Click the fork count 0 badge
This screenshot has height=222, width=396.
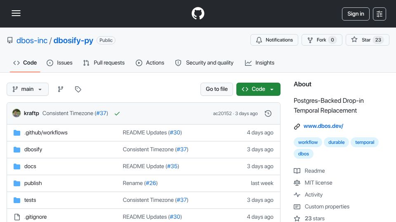tap(332, 40)
